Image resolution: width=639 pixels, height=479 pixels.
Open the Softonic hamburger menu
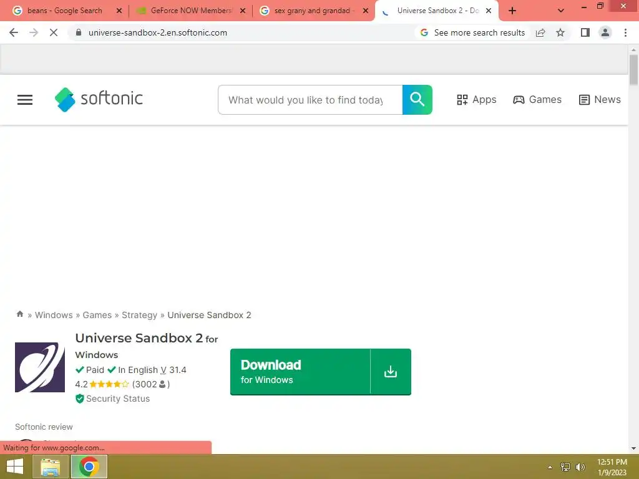[25, 100]
